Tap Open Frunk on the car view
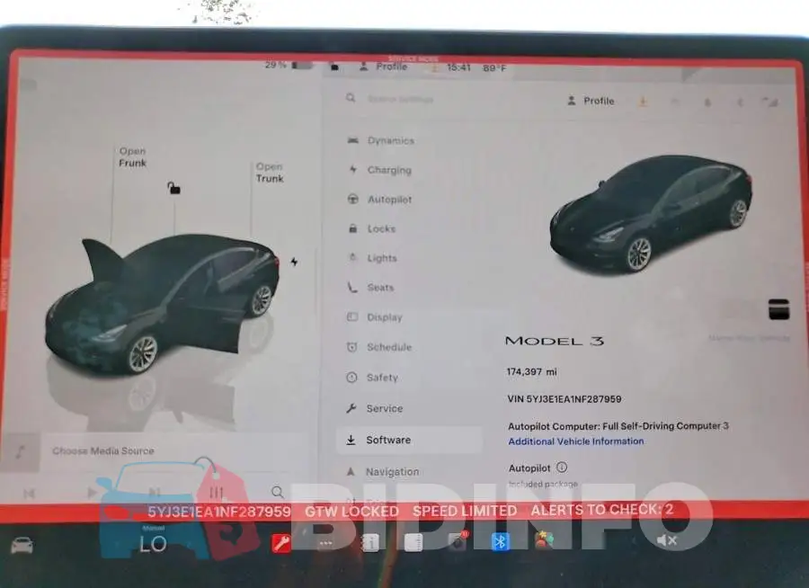This screenshot has height=588, width=809. 133,157
